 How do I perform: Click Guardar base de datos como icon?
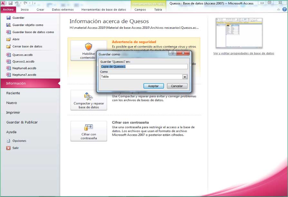point(8,32)
